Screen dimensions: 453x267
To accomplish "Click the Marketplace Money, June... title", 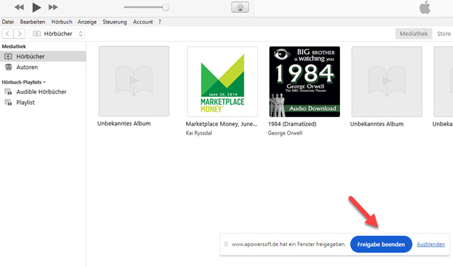I will click(x=222, y=124).
